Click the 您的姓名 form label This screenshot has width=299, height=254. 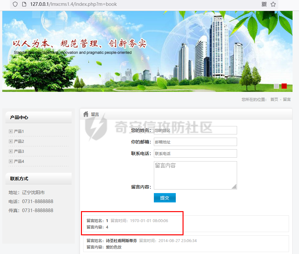coord(141,130)
